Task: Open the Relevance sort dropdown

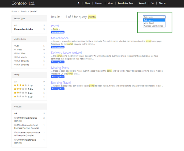Action: 154,17
